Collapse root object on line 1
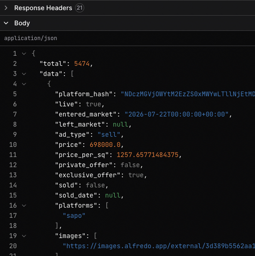The image size is (255, 256). point(24,53)
